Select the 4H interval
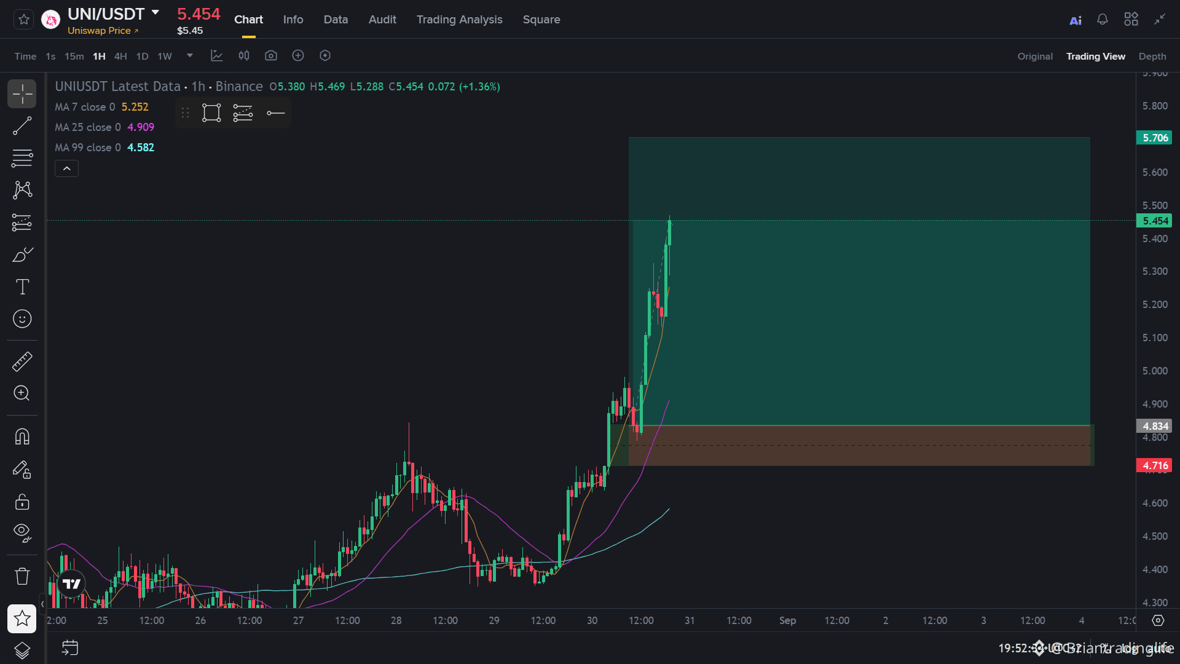The width and height of the screenshot is (1180, 664). click(120, 56)
